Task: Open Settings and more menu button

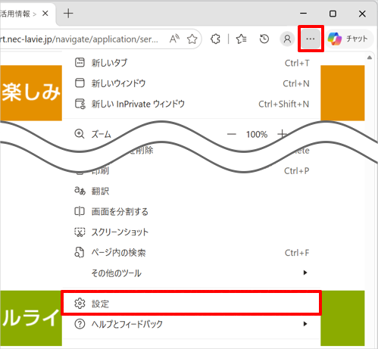Action: [311, 39]
